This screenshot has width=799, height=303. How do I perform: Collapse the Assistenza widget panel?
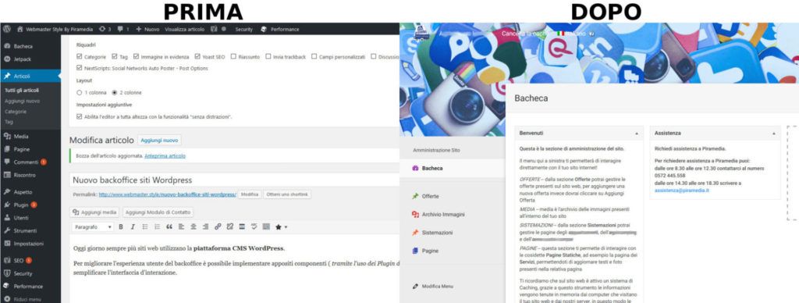774,133
